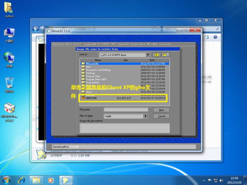Expand the Look in drive dropdown
This screenshot has height=185, width=247.
148,55
